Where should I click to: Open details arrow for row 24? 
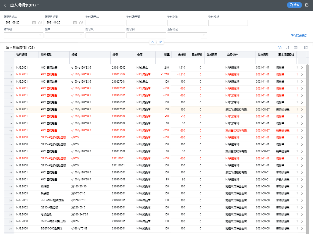[302, 229]
